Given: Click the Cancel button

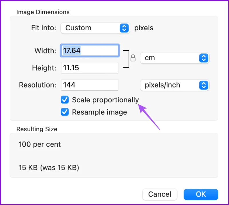Looking at the screenshot, I should (160, 194).
